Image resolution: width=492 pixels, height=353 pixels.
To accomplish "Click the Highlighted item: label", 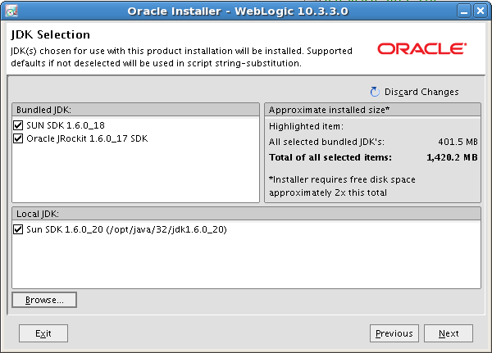I will tap(306, 126).
